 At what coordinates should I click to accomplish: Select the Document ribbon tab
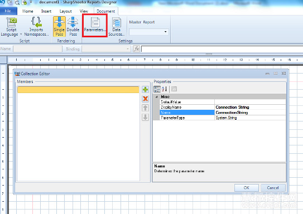pos(105,11)
